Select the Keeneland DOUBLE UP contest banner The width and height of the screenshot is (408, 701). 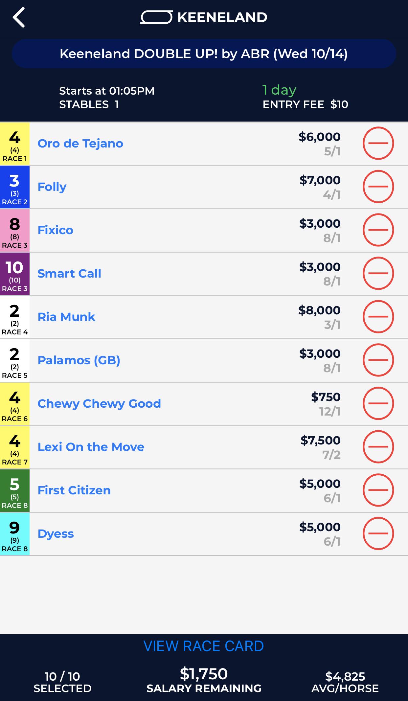tap(204, 54)
